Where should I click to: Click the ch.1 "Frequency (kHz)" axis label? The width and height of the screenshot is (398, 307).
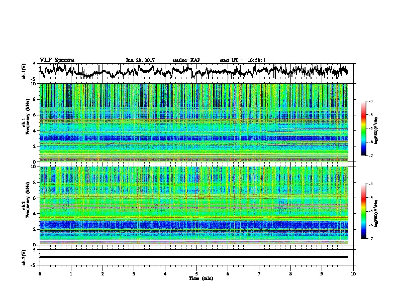coord(28,117)
